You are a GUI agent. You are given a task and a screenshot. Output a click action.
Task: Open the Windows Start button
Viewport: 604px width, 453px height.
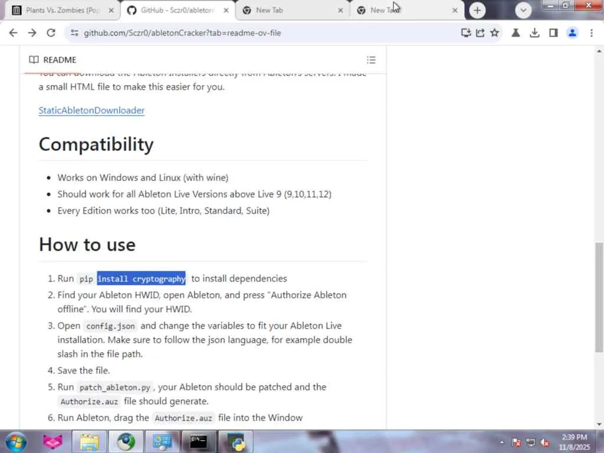(16, 441)
